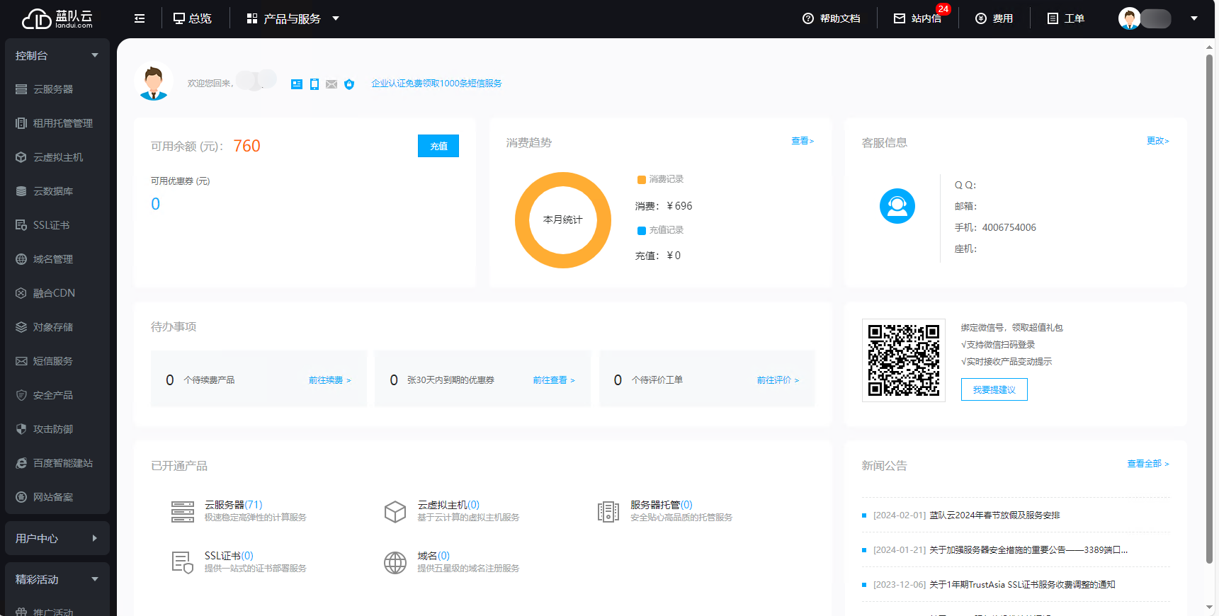Viewport: 1219px width, 616px height.
Task: Click the 帮助文档 help icon
Action: [x=808, y=18]
